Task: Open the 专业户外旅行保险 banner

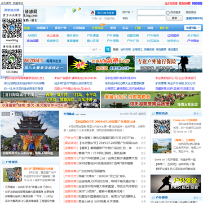Action: pos(169,64)
